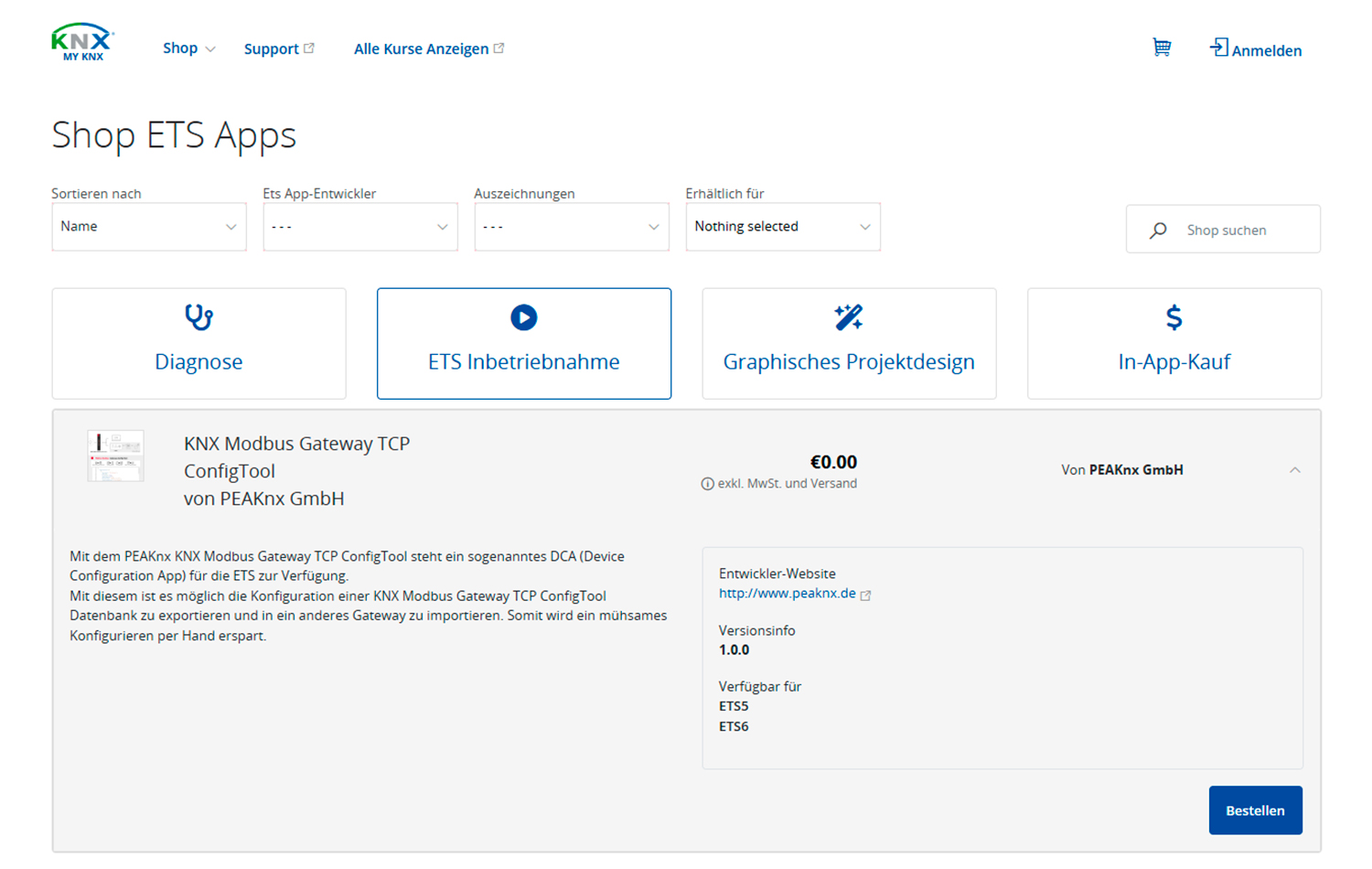Open the shopping cart icon

[x=1162, y=48]
